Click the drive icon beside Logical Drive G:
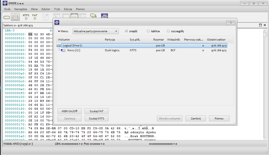 click(59, 46)
